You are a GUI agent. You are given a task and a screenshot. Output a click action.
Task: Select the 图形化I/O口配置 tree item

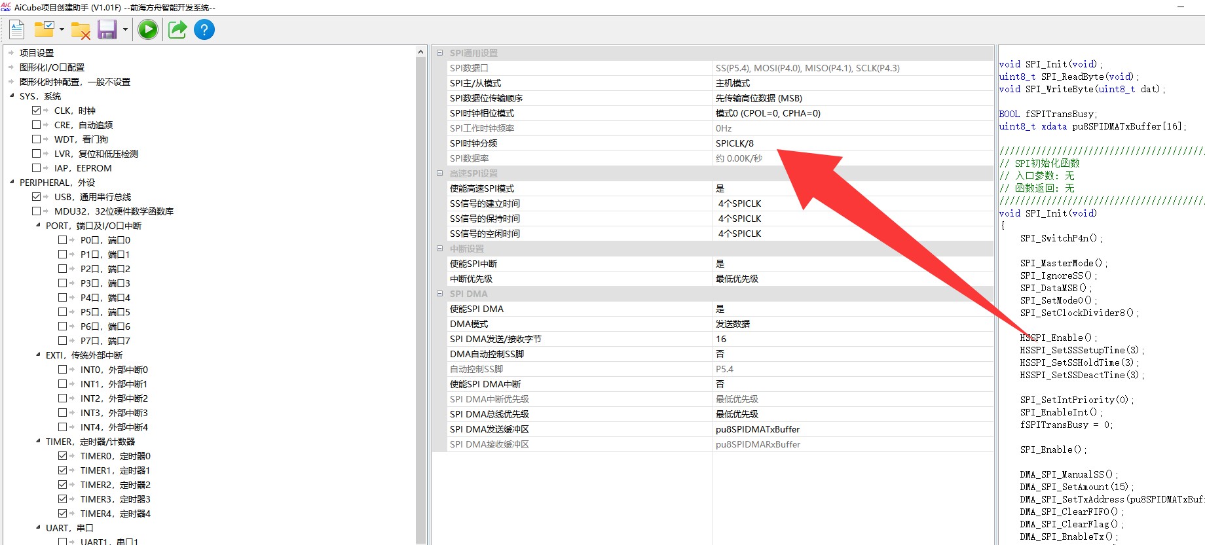52,67
